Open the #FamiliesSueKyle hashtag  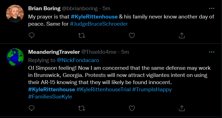coord(50,97)
